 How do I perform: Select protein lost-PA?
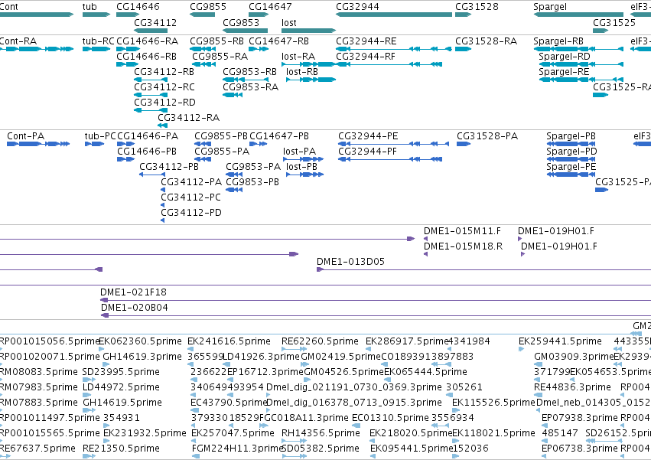pos(304,159)
